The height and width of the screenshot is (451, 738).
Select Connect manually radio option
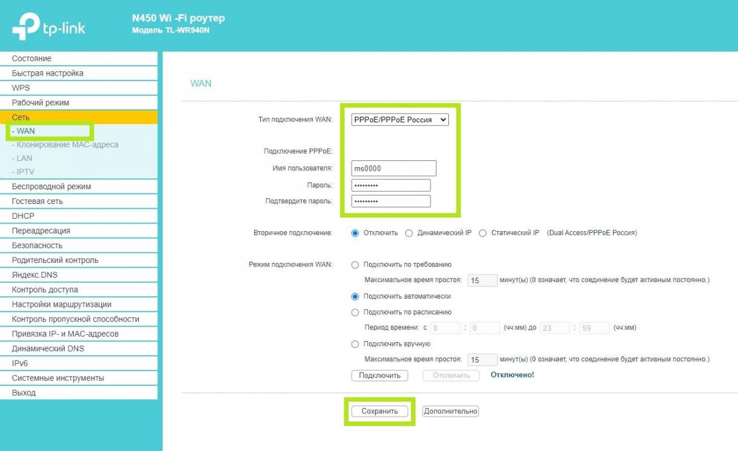(355, 344)
